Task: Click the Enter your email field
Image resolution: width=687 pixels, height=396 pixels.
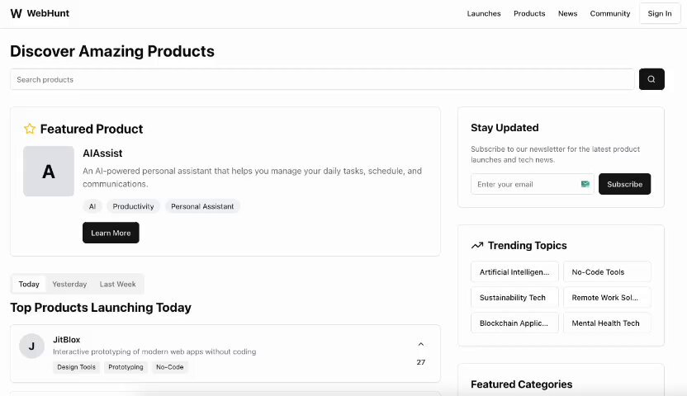Action: click(533, 184)
